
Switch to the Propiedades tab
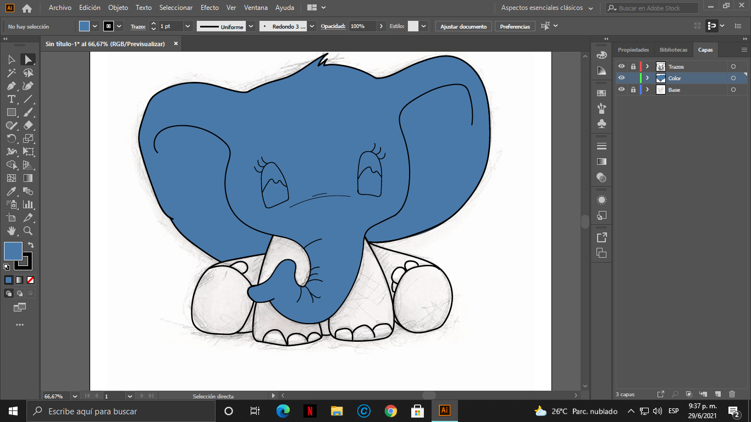pyautogui.click(x=633, y=50)
